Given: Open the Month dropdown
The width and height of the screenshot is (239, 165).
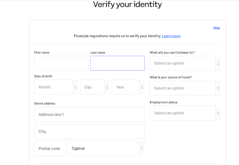Looking at the screenshot, I should [x=54, y=87].
